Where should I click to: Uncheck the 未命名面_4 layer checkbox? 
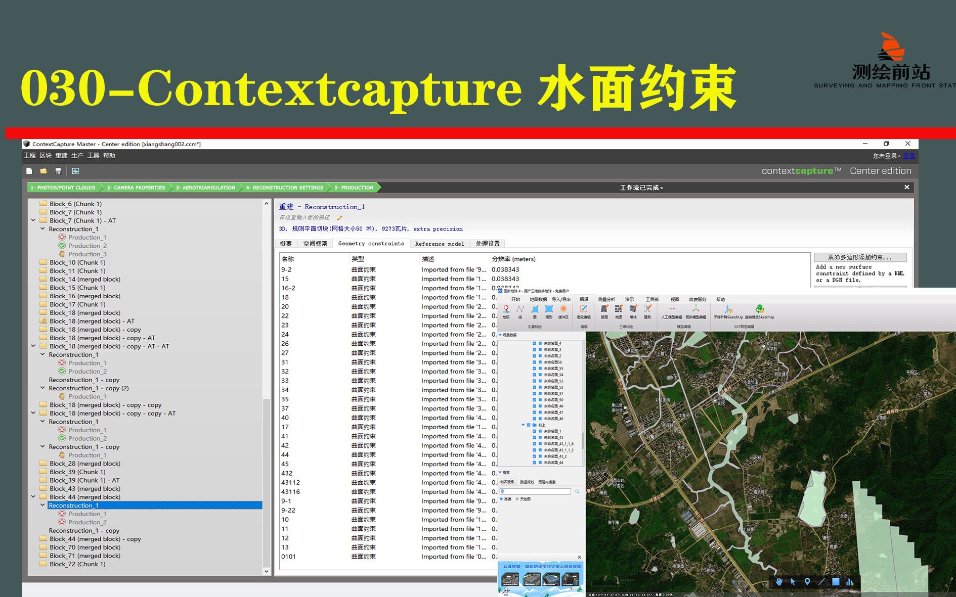click(x=534, y=343)
